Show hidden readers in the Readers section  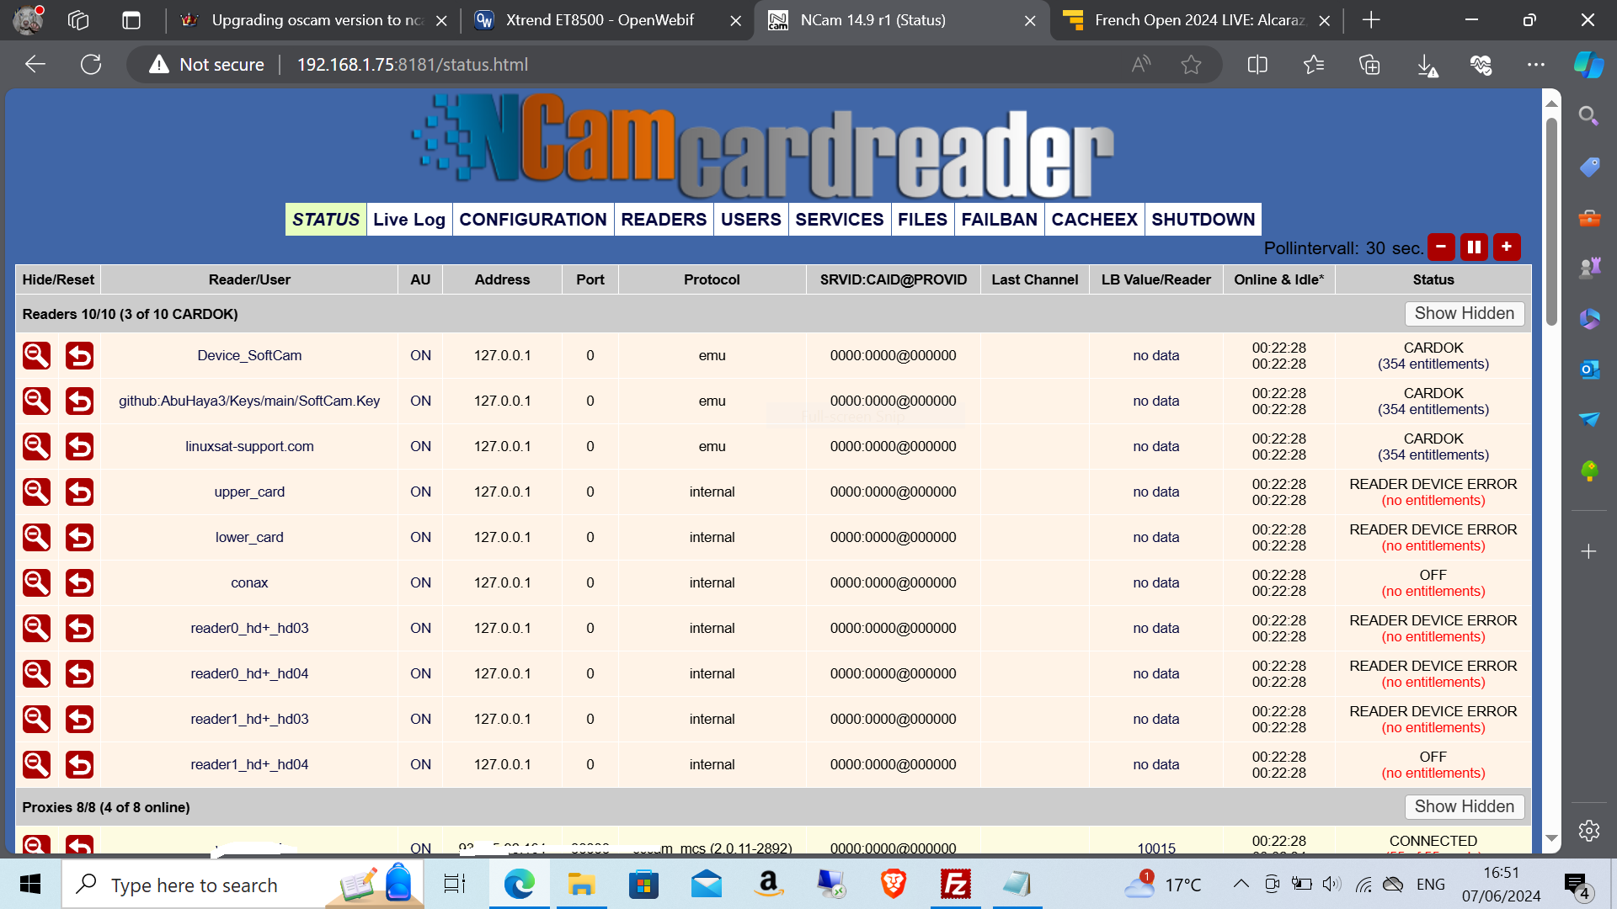point(1465,314)
